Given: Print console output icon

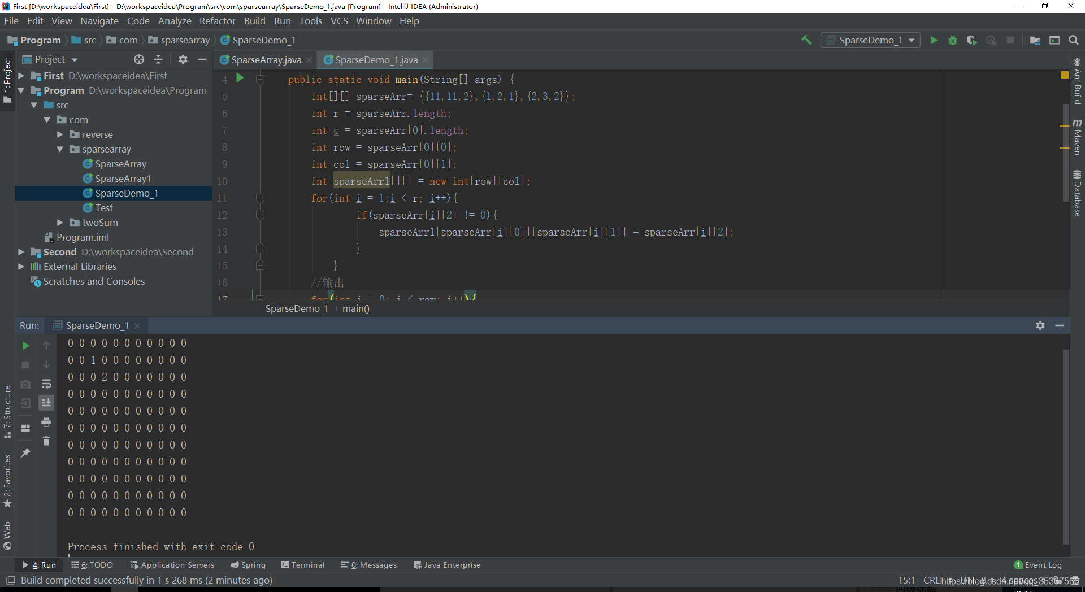Looking at the screenshot, I should [46, 422].
